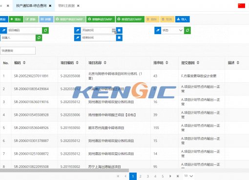The height and width of the screenshot is (180, 249).
Task: Click the quick search input box
Action: coord(18,51)
